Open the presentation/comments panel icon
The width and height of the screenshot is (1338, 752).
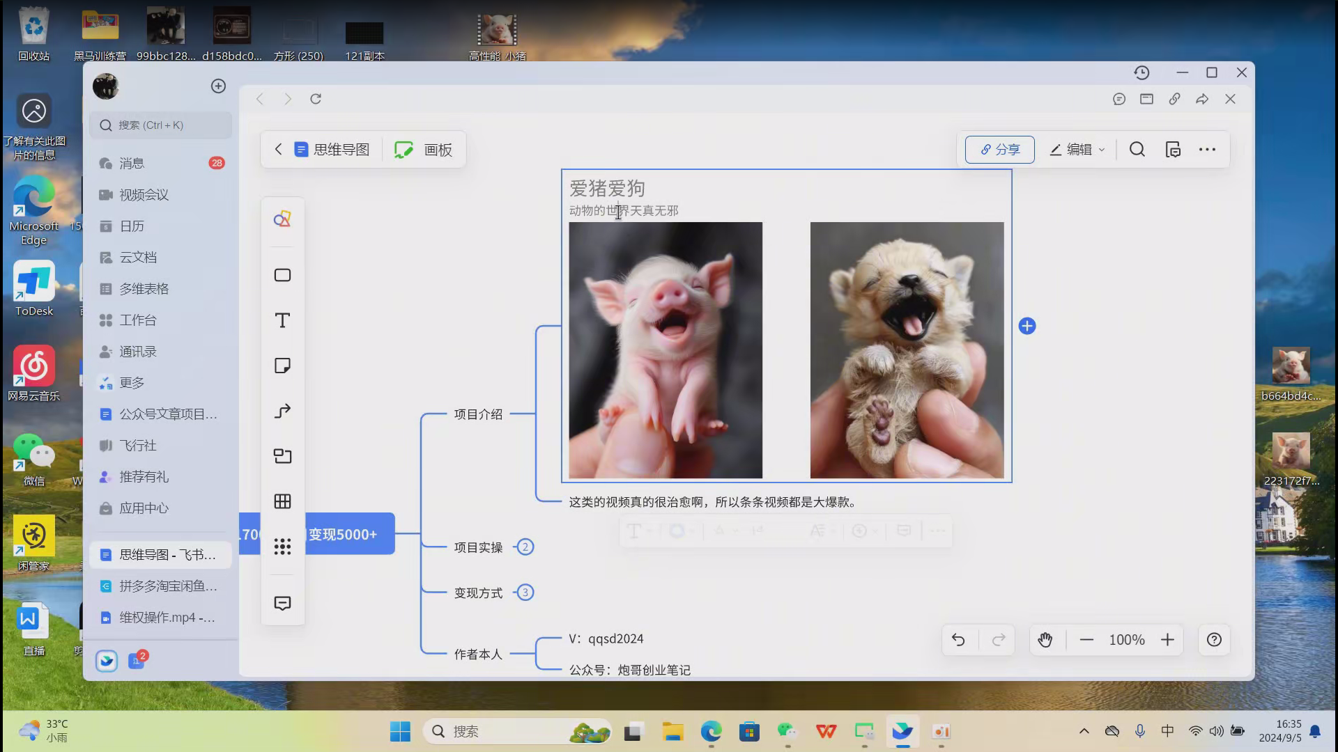point(1173,150)
